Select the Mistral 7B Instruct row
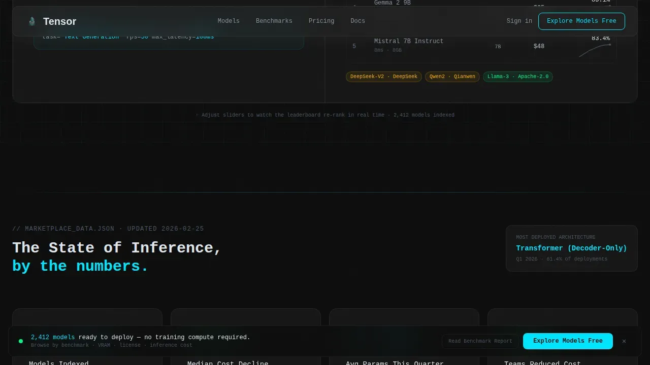The image size is (650, 365). (x=481, y=46)
